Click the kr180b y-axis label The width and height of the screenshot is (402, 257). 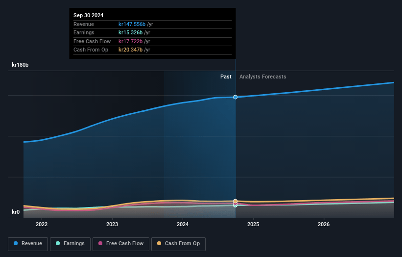pyautogui.click(x=20, y=65)
